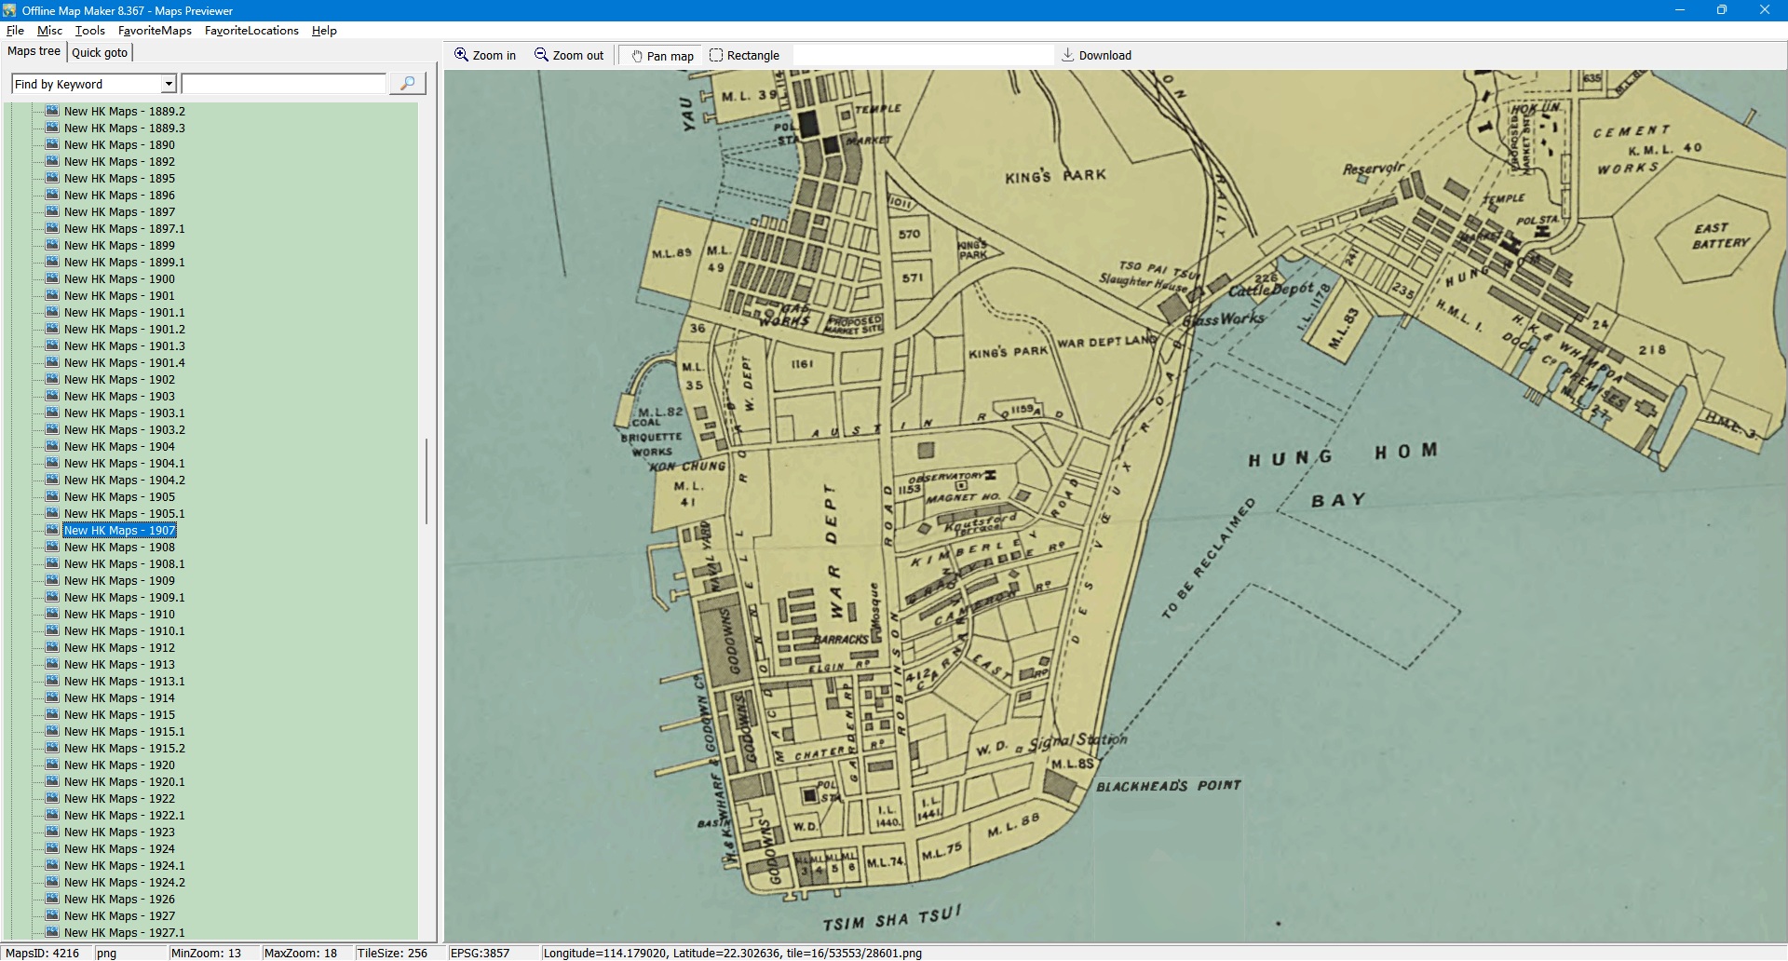Activate the Pan map hand tool
1788x961 pixels.
662,56
